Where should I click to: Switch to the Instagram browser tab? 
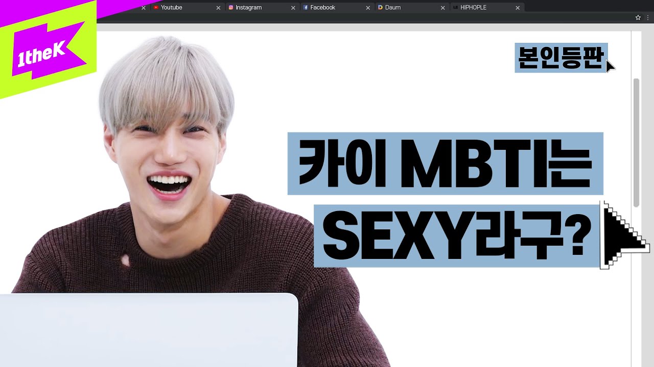pos(262,8)
